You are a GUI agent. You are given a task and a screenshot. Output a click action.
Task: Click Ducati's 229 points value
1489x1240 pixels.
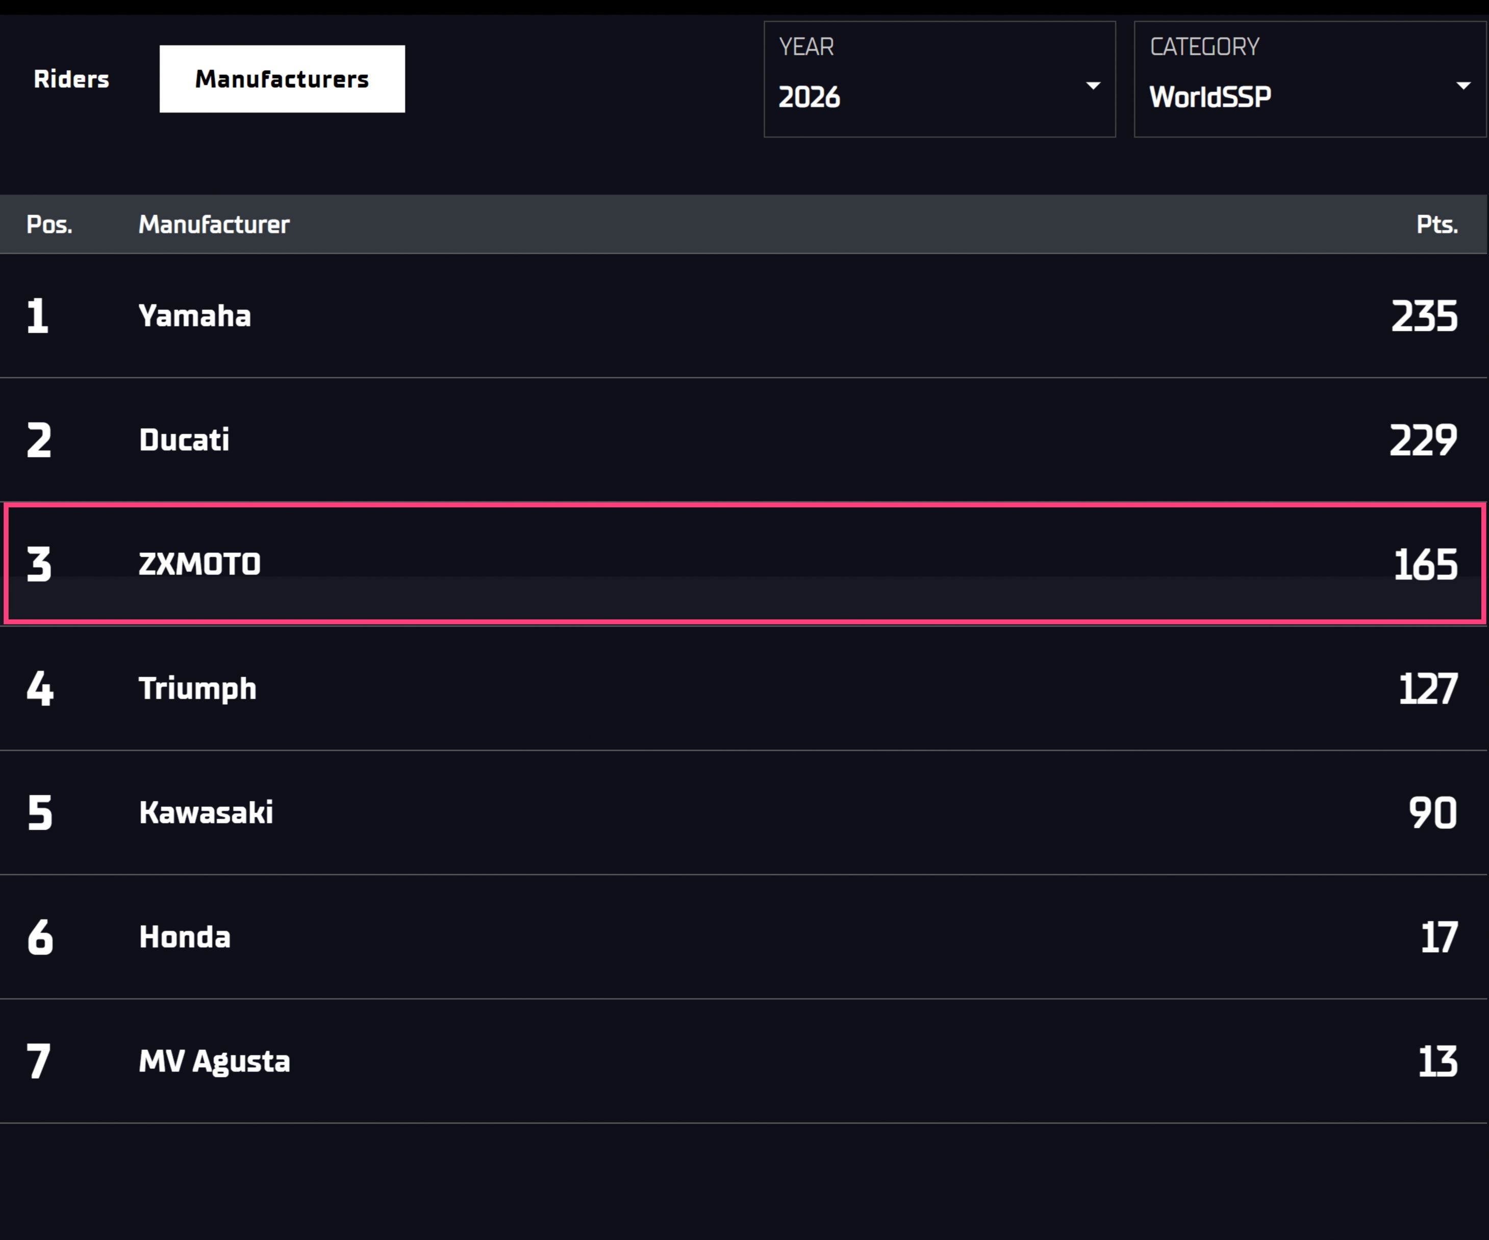point(1424,440)
